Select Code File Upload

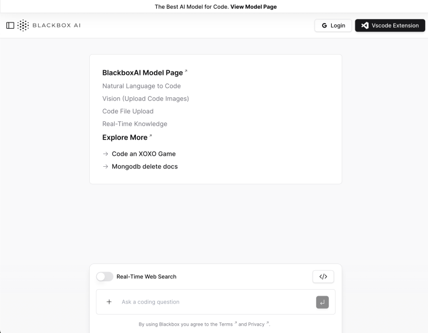[128, 111]
